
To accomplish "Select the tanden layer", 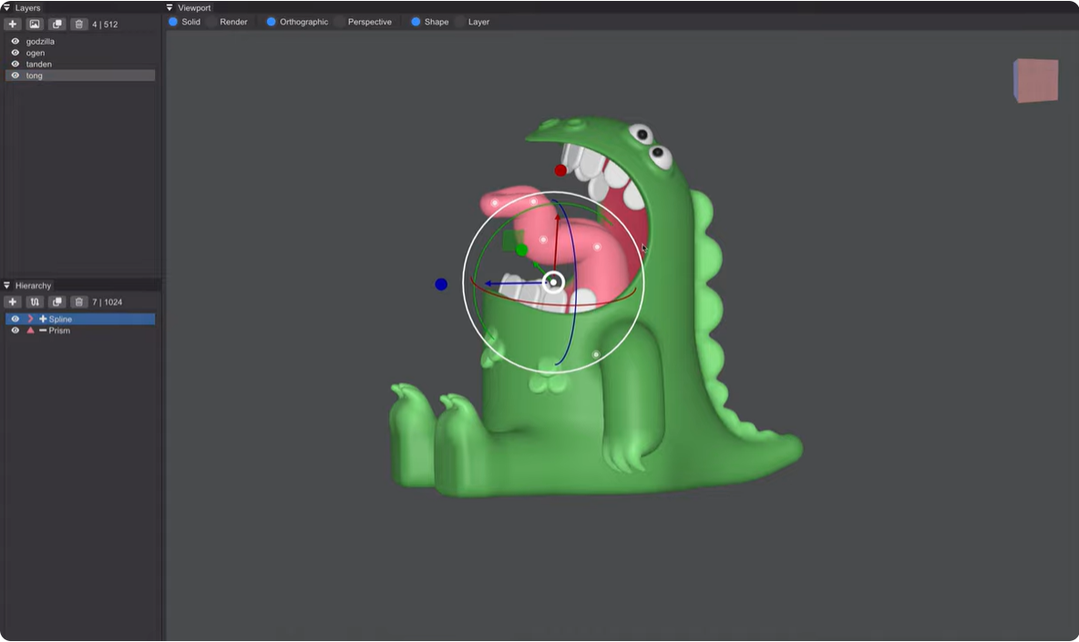I will tap(39, 65).
